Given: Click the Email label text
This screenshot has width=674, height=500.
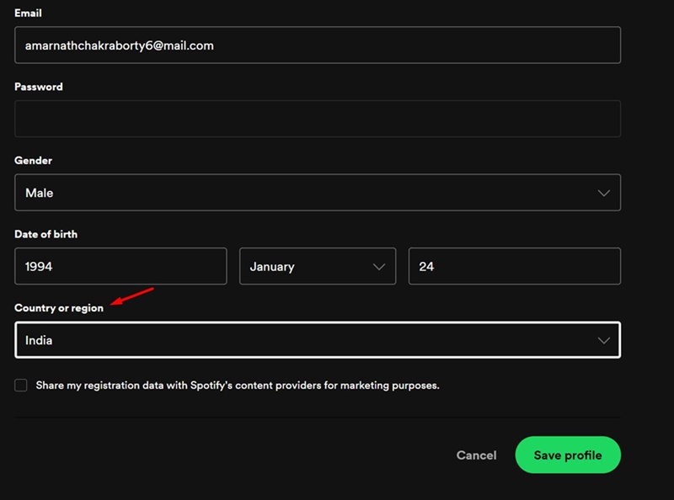Looking at the screenshot, I should [28, 13].
